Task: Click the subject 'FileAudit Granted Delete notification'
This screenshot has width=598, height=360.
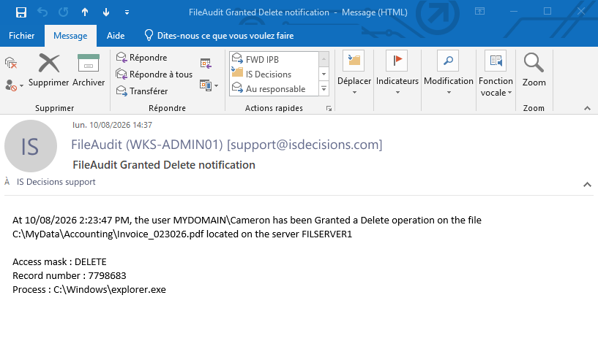Action: click(164, 165)
